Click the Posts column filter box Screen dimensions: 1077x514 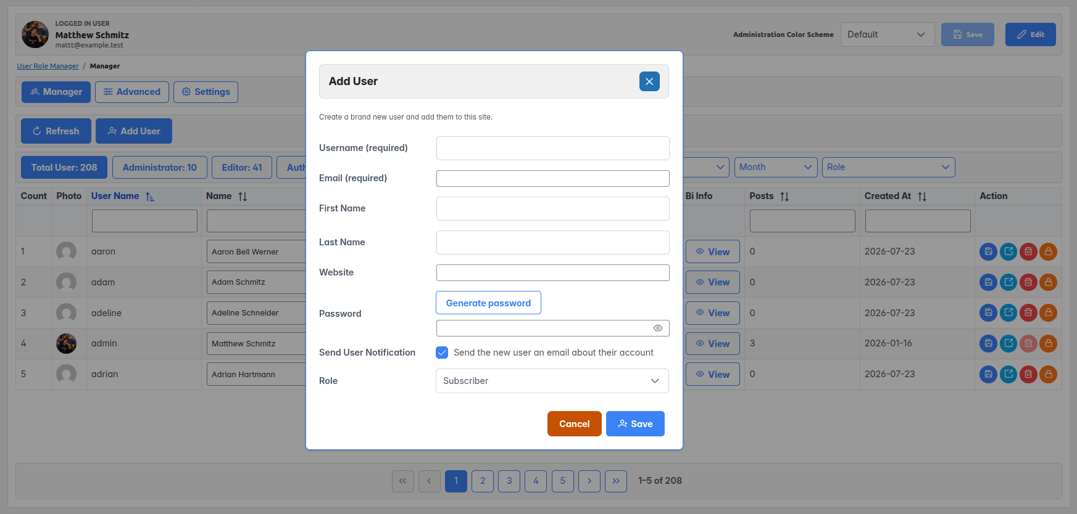[x=802, y=221]
